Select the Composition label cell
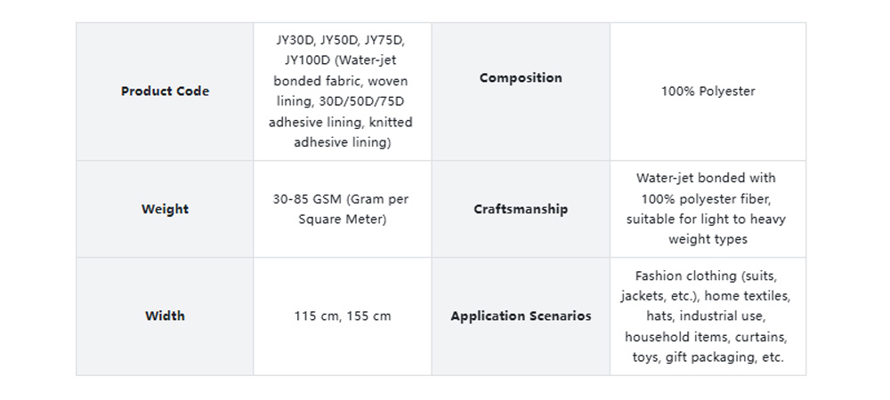This screenshot has height=400, width=890. coord(521,78)
